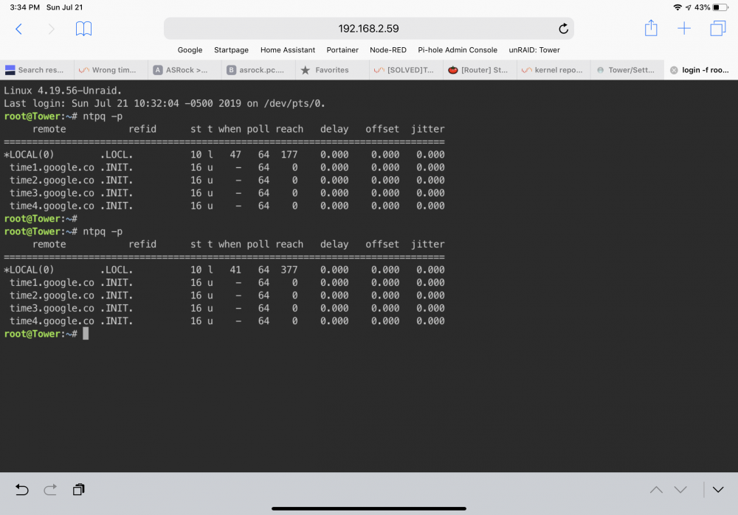Click time1.google.co in first output
Image resolution: width=738 pixels, height=515 pixels.
tap(52, 168)
